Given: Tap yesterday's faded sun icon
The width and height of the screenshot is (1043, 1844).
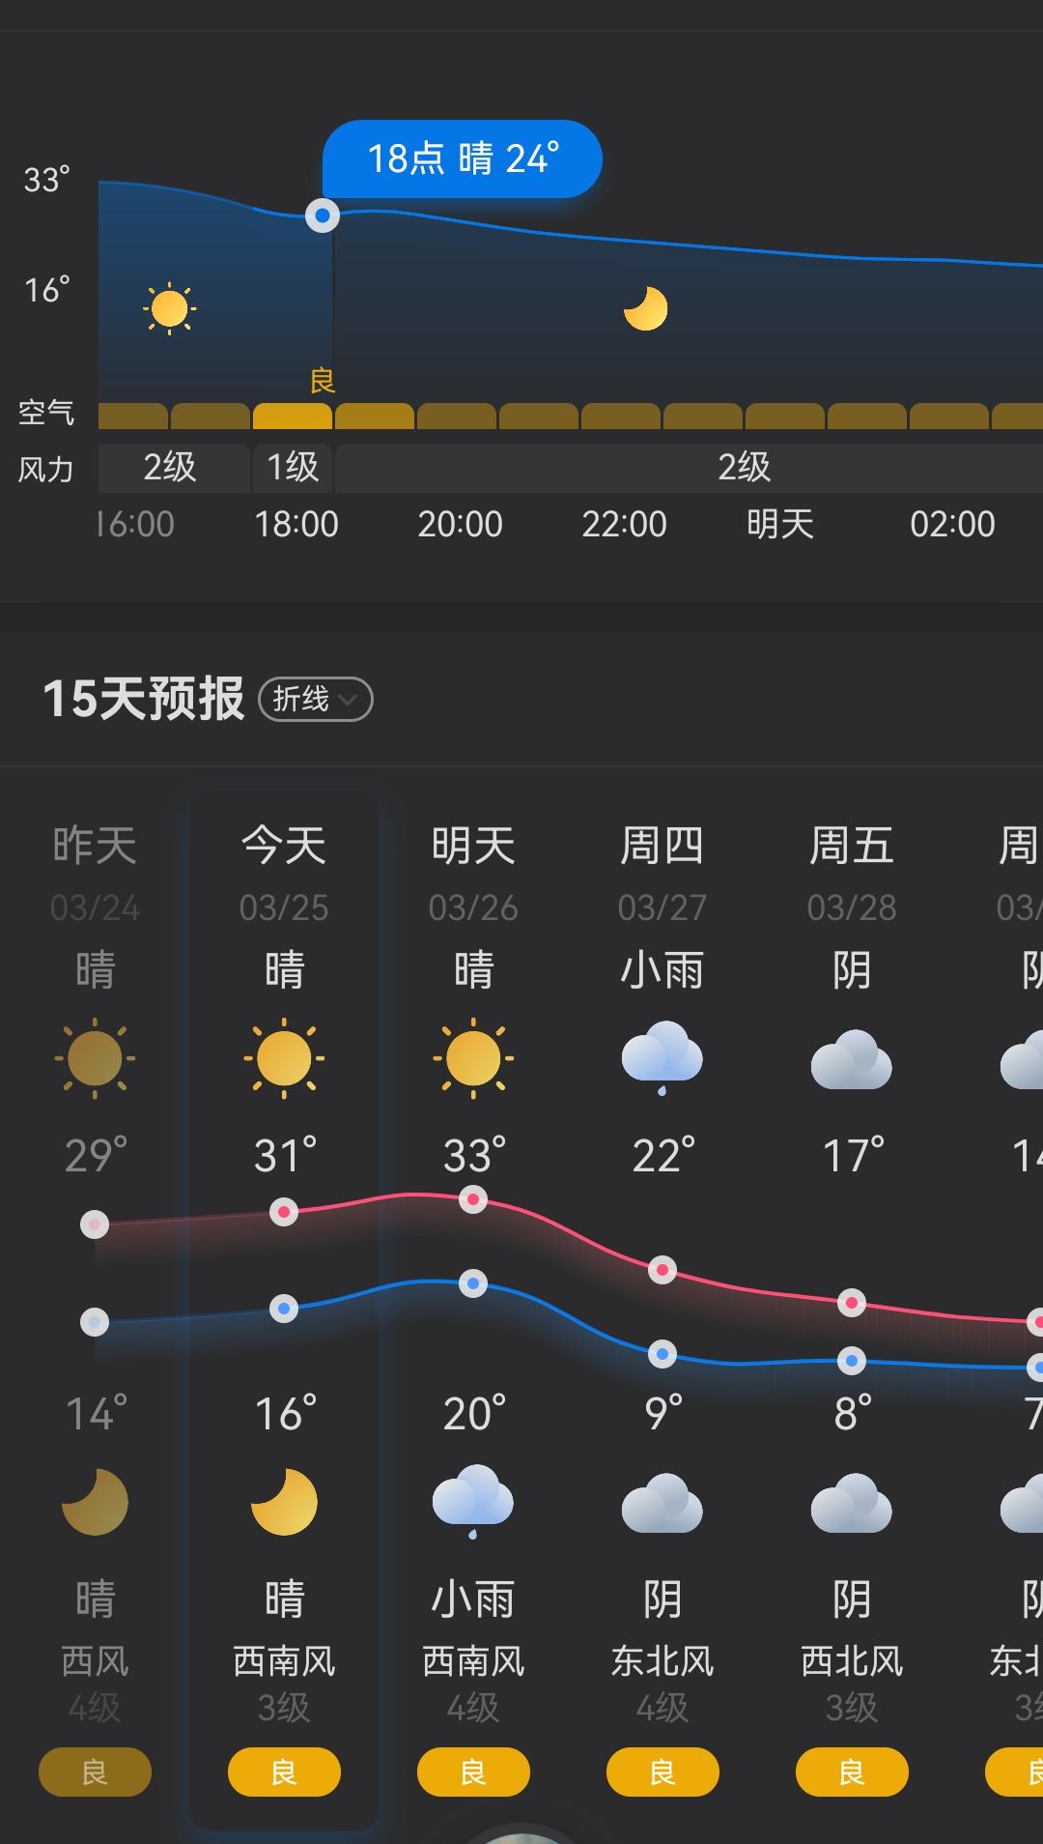Looking at the screenshot, I should click(95, 1058).
